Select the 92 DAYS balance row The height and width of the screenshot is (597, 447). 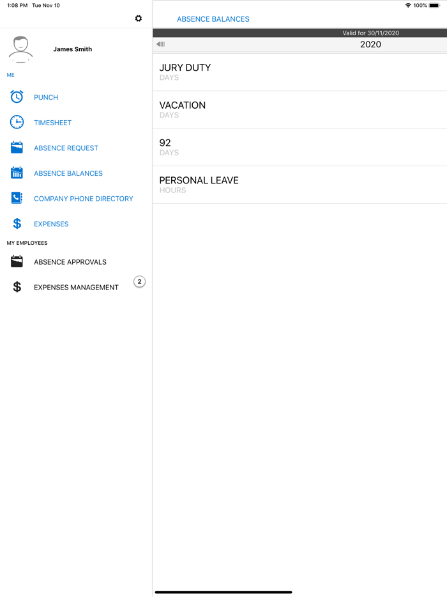(299, 147)
